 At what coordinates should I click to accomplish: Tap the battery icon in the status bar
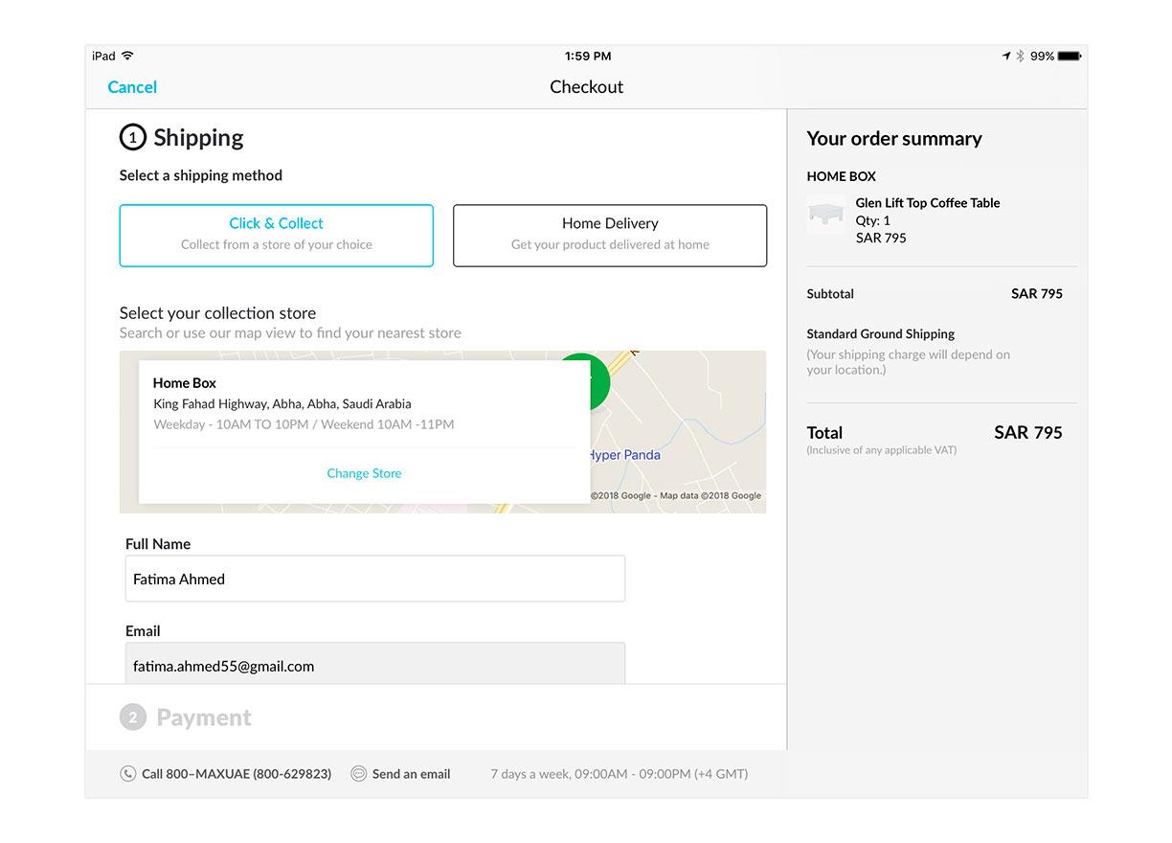click(x=1070, y=57)
